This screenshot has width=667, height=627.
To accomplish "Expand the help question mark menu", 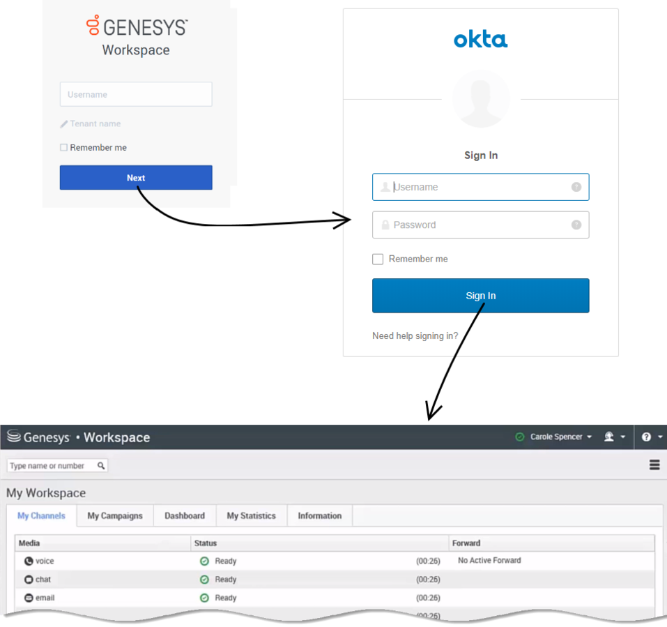I will [x=651, y=437].
